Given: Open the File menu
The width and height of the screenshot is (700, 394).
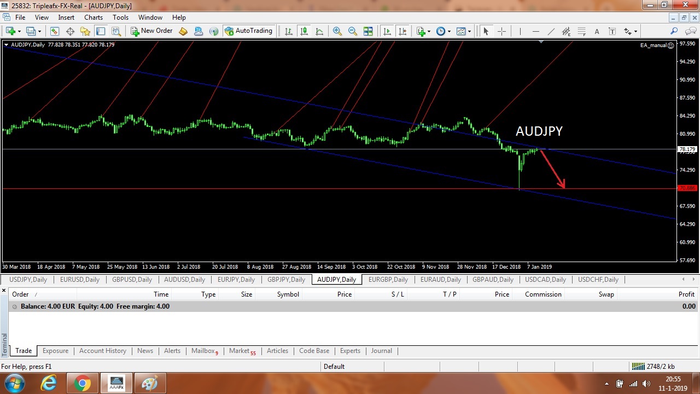Looking at the screenshot, I should tap(20, 18).
